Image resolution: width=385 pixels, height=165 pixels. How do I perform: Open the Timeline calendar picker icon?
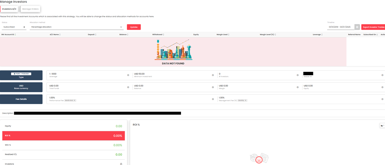click(x=357, y=27)
